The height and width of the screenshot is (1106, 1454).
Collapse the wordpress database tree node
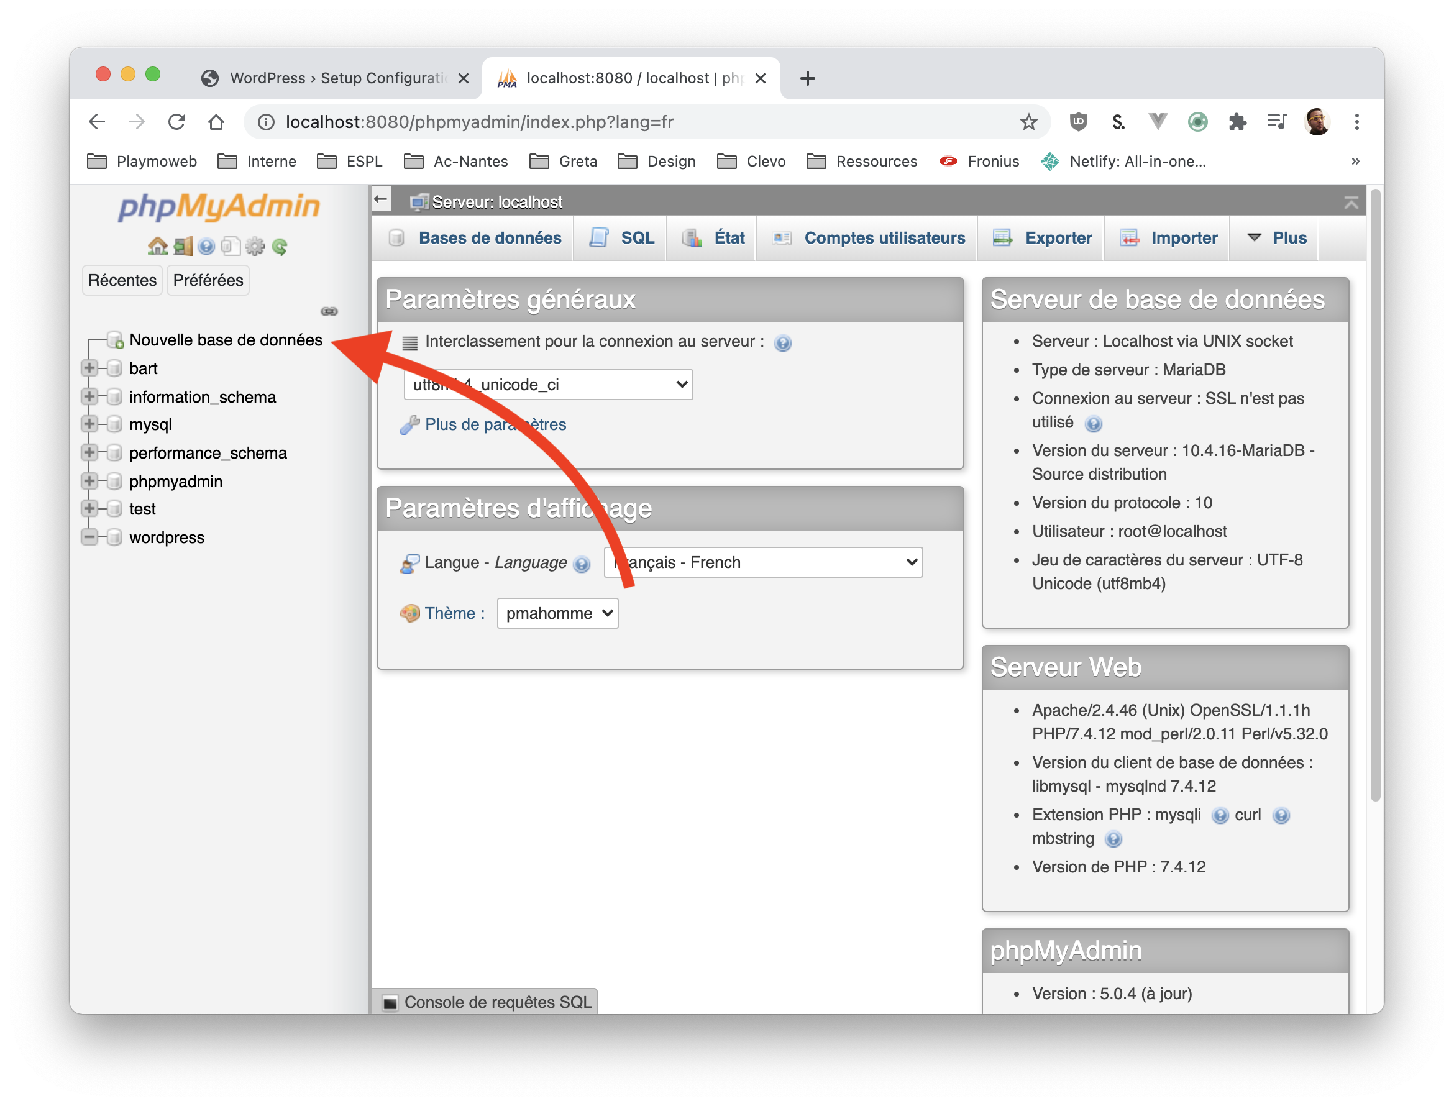(90, 537)
